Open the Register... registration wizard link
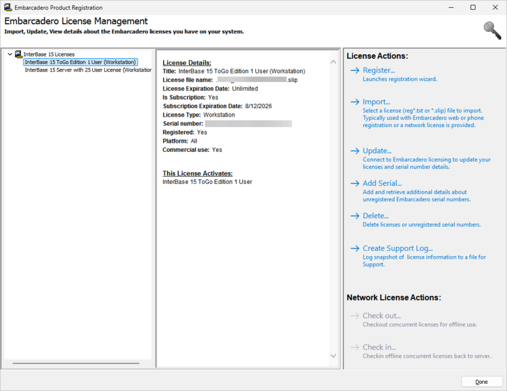The image size is (507, 391). click(x=378, y=70)
